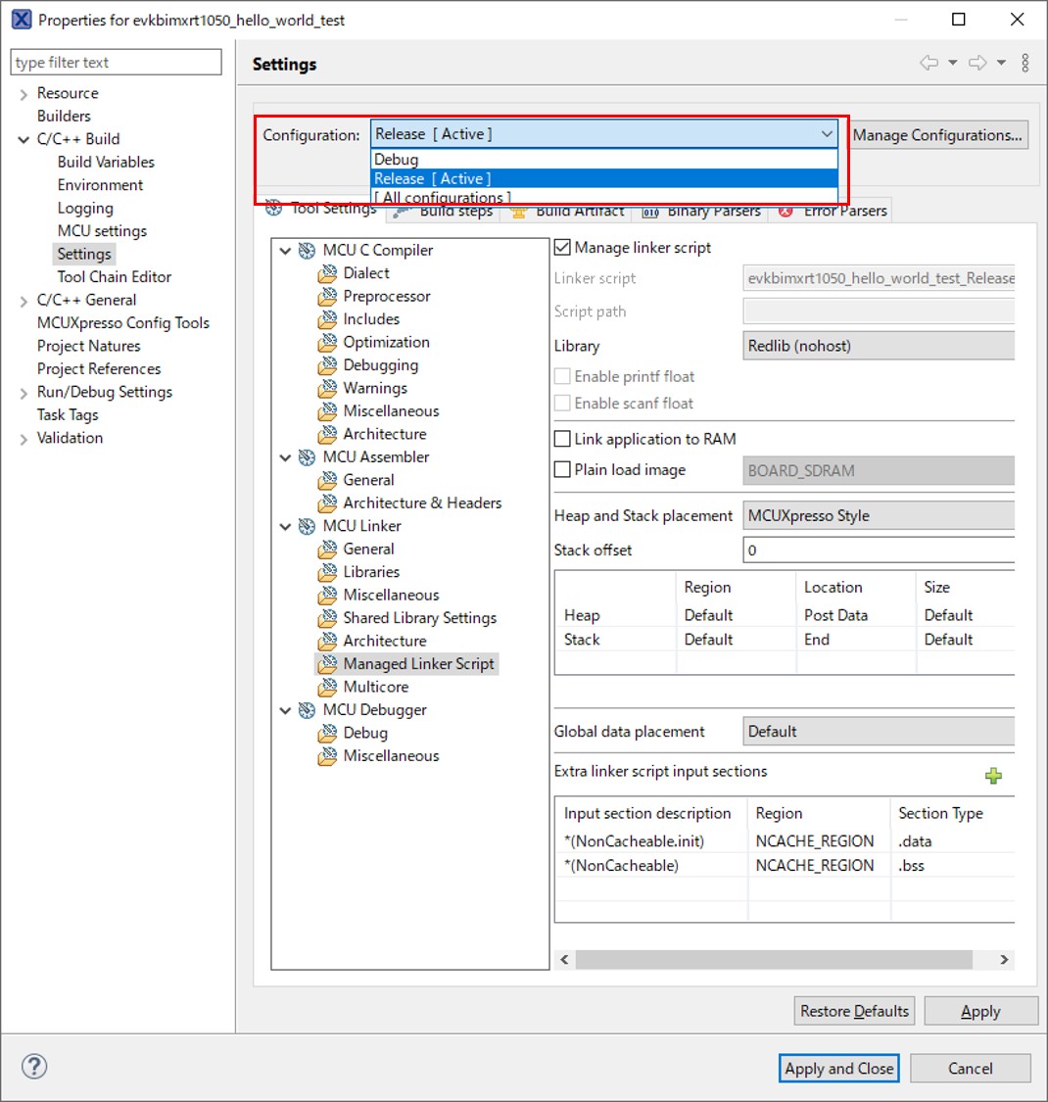This screenshot has width=1048, height=1102.
Task: Click the horizontal scrollbar right arrow
Action: pyautogui.click(x=1003, y=960)
